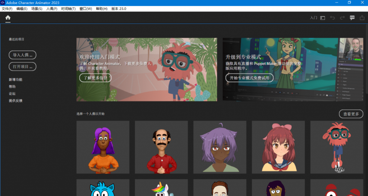This screenshot has width=368, height=196.
Task: Open the 窗口(W) menu
Action: pyautogui.click(x=86, y=9)
